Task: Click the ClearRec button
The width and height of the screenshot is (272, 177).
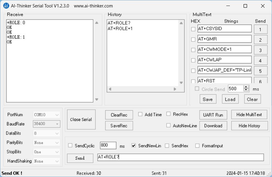Action: tap(119, 115)
